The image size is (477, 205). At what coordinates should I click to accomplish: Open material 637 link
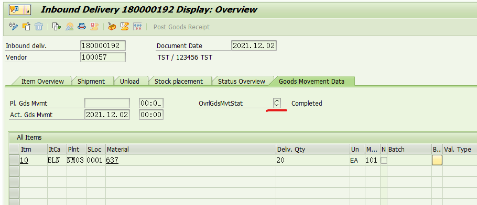(x=112, y=160)
